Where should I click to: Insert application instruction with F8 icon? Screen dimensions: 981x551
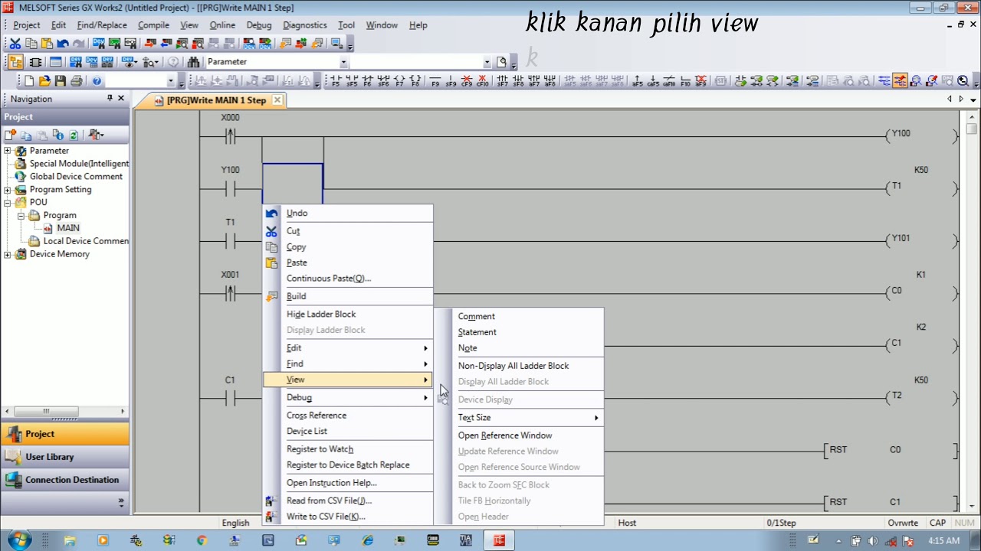coord(415,81)
